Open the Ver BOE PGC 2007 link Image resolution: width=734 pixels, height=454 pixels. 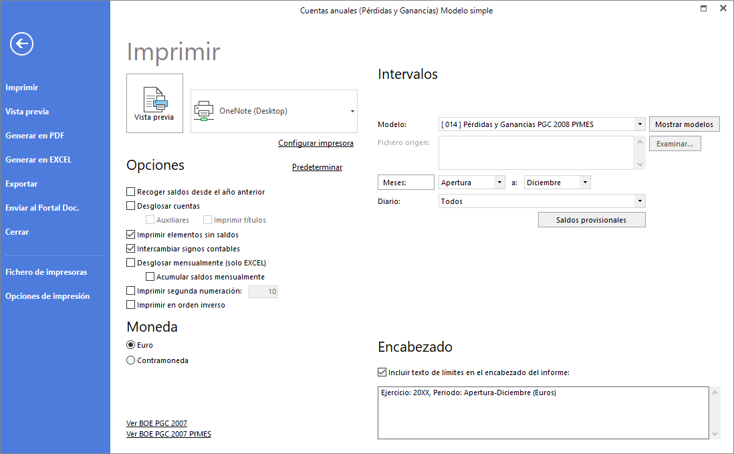(x=157, y=423)
